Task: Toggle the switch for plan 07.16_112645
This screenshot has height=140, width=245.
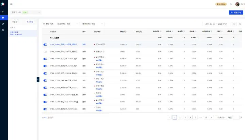Action: (x=45, y=109)
